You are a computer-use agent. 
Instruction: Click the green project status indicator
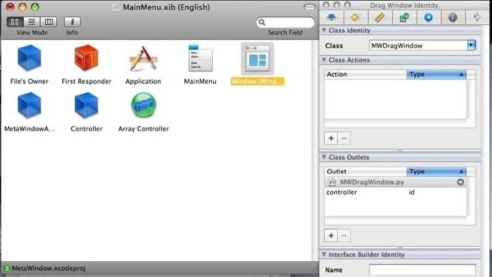tap(7, 268)
